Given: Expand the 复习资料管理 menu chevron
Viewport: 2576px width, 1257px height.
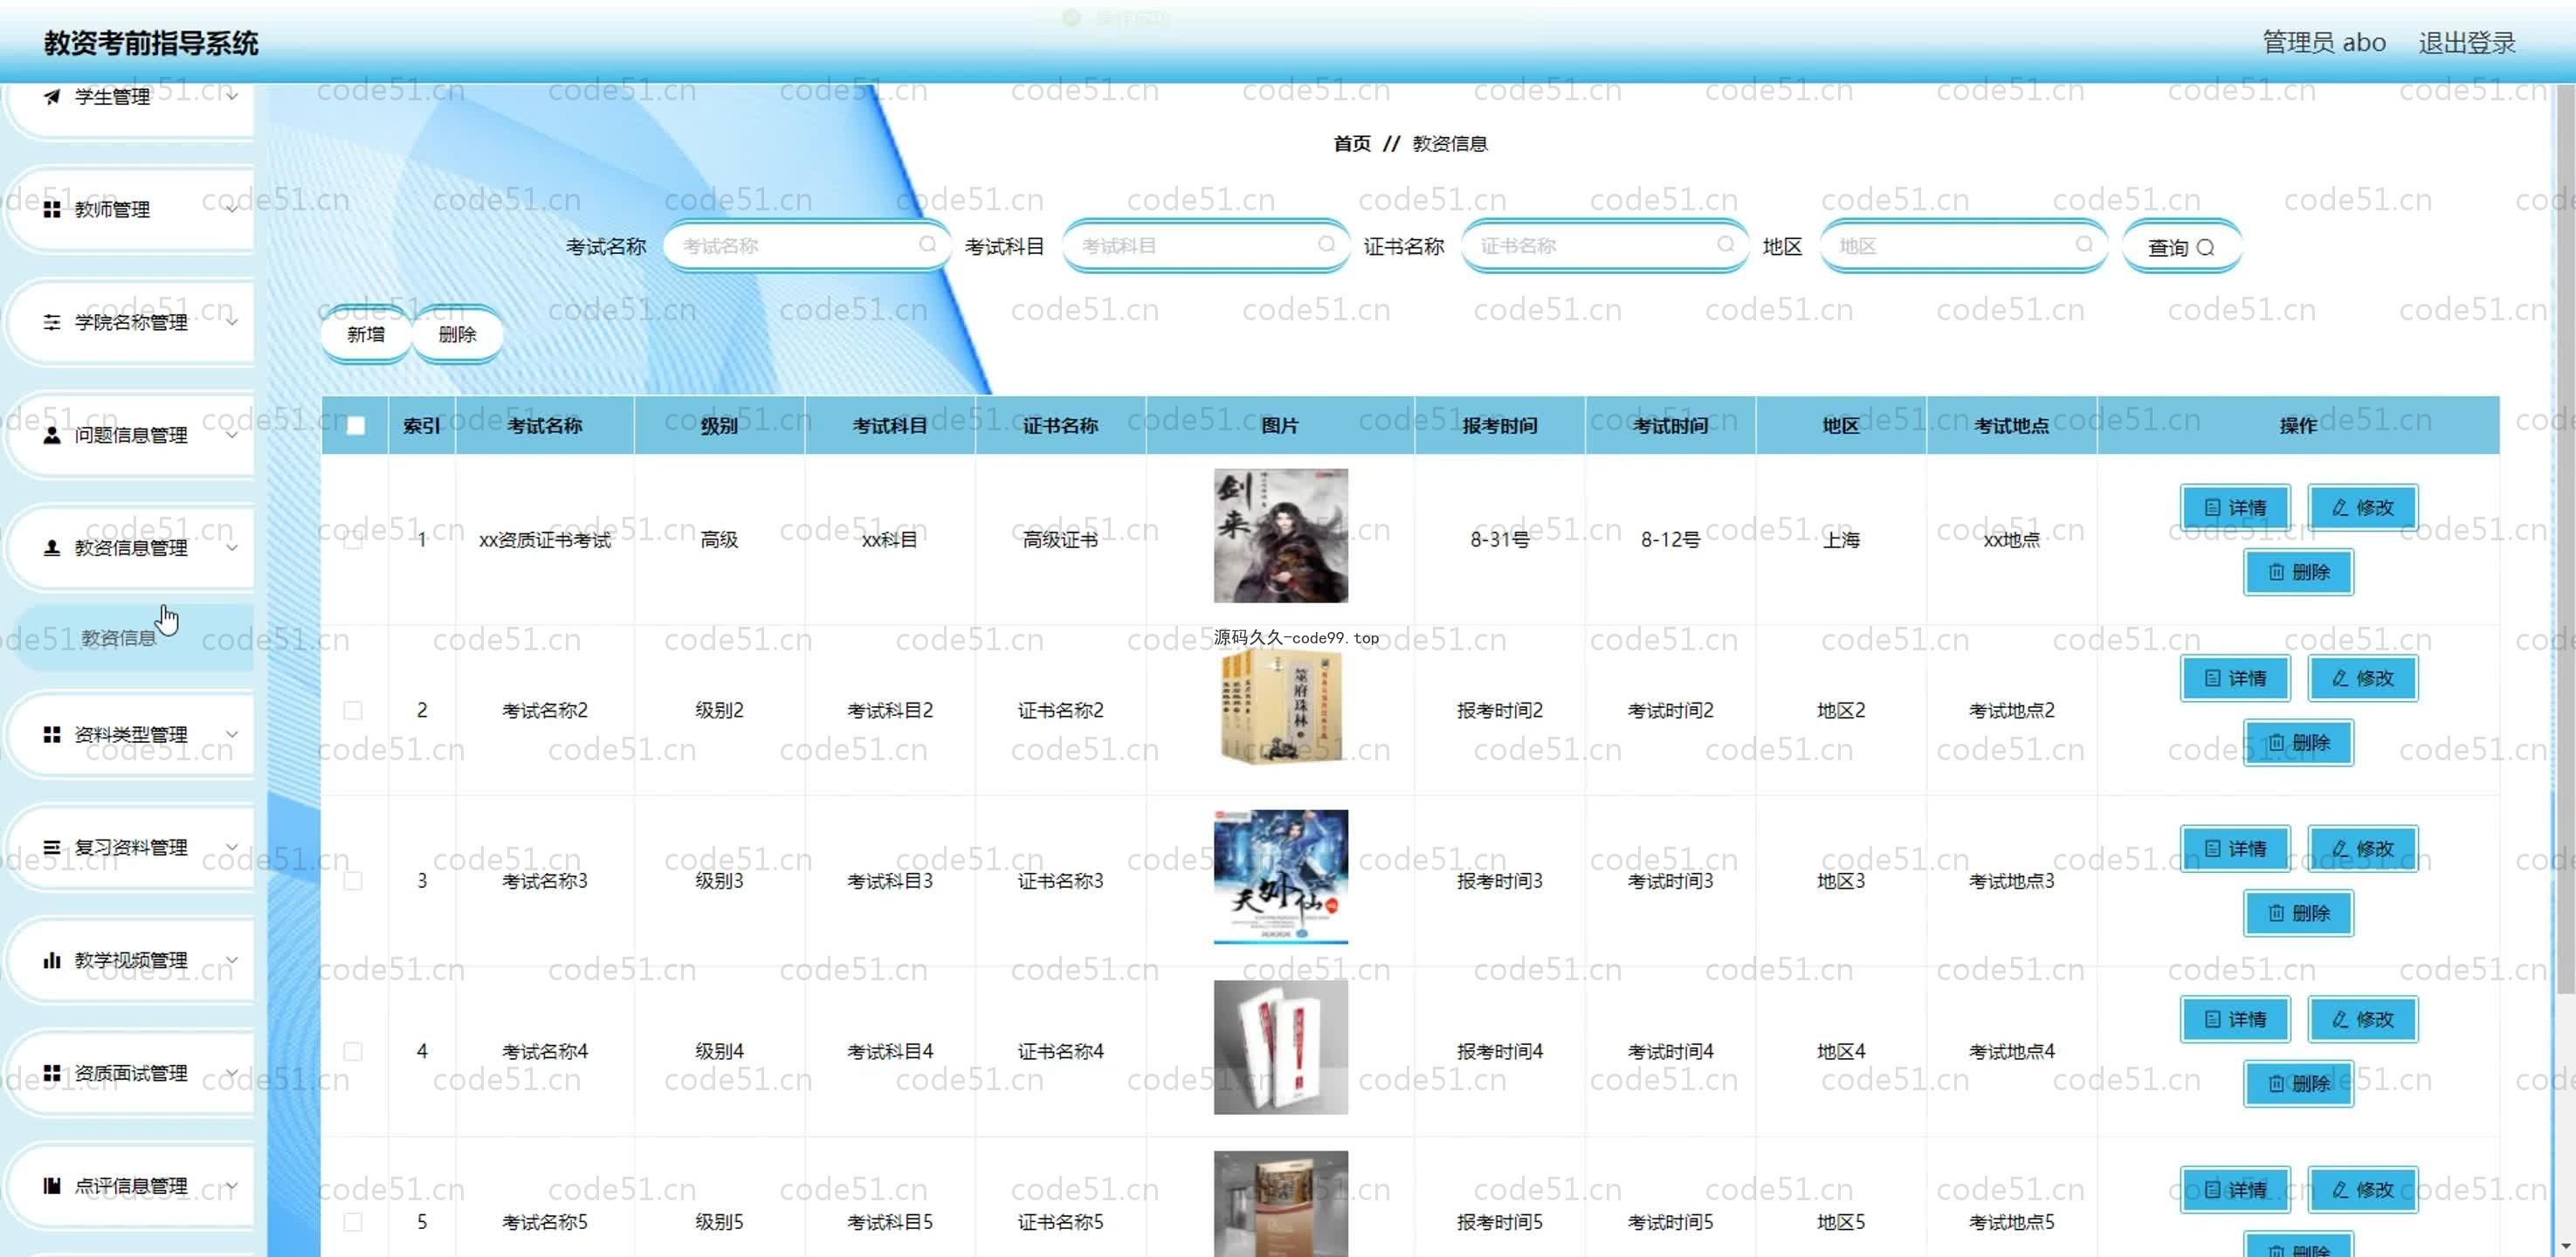Looking at the screenshot, I should [x=232, y=847].
